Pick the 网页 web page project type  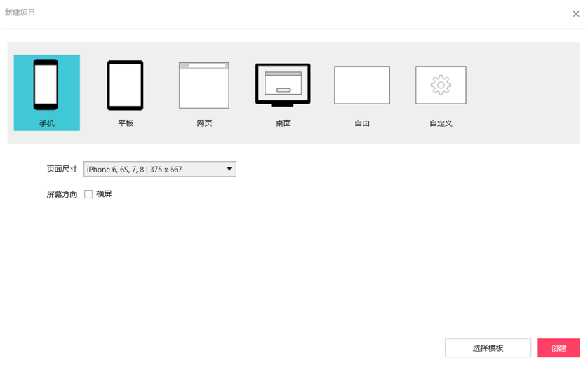(204, 92)
